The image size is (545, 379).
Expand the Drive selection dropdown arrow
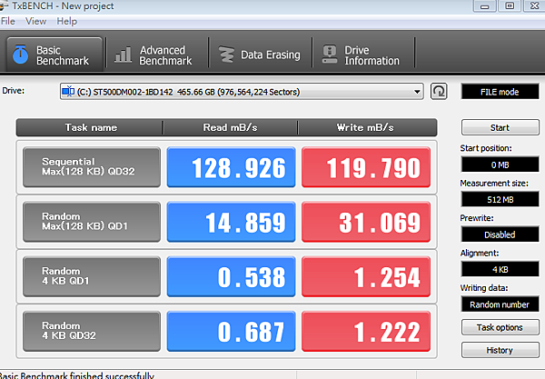click(417, 92)
